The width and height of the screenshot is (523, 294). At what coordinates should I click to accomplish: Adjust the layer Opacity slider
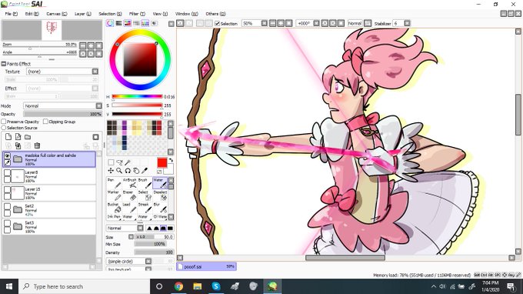coord(62,114)
